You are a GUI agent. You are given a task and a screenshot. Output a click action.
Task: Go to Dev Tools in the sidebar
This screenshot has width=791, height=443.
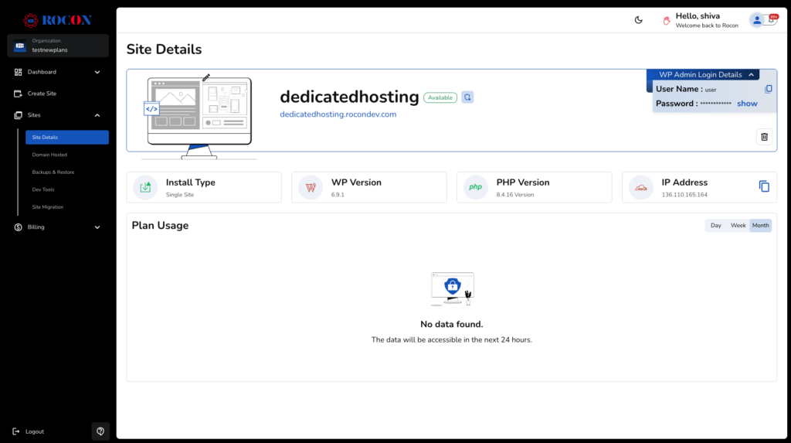click(x=43, y=189)
